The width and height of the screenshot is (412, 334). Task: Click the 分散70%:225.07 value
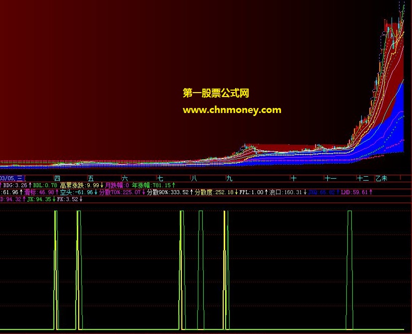coord(120,192)
